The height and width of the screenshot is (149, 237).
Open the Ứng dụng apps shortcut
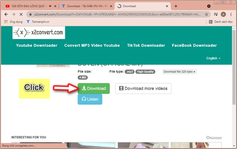coord(13,22)
